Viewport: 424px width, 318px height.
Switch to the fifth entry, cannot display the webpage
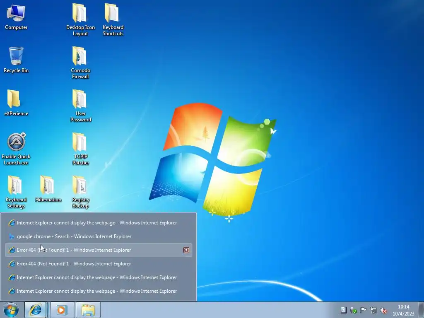(99, 277)
